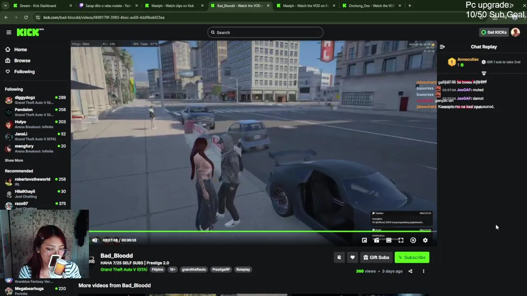The width and height of the screenshot is (527, 296).
Task: Click into the Search field
Action: tap(265, 32)
